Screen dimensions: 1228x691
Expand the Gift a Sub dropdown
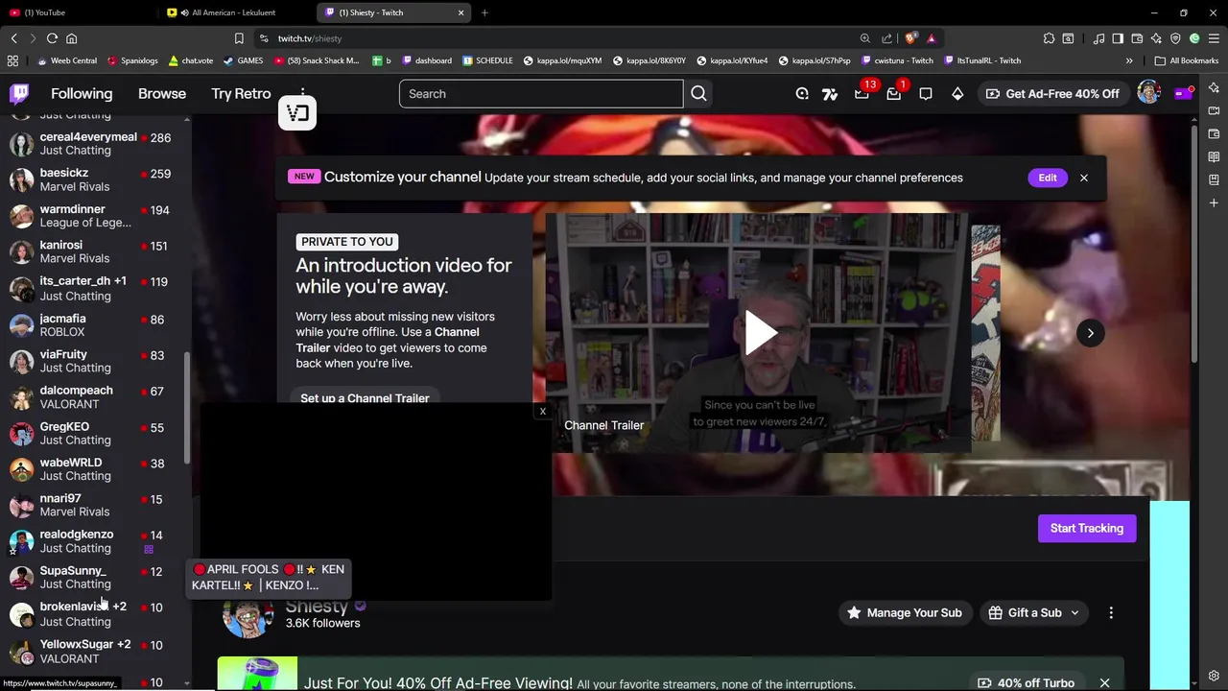tap(1035, 612)
